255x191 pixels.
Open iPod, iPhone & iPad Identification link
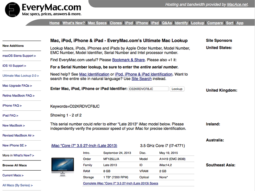click(143, 74)
